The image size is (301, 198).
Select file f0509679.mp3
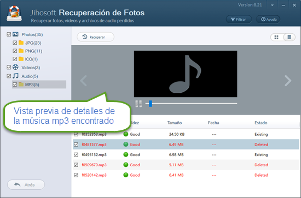tap(94, 165)
